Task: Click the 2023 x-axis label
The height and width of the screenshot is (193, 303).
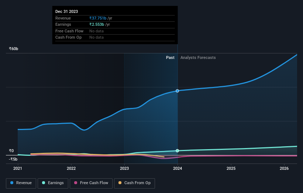Action: (124, 168)
